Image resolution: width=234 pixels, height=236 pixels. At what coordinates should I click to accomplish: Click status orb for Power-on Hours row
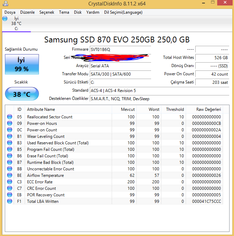[10, 123]
